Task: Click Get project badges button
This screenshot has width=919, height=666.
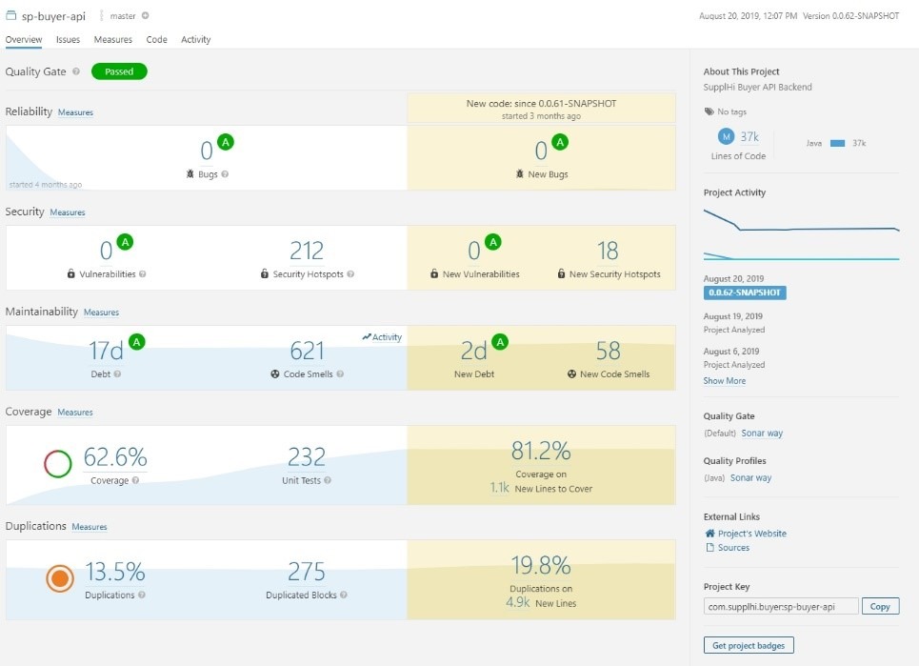Action: [x=749, y=646]
